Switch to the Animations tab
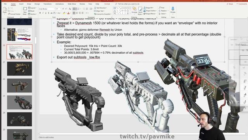The image size is (248, 140). (x=60, y=4)
